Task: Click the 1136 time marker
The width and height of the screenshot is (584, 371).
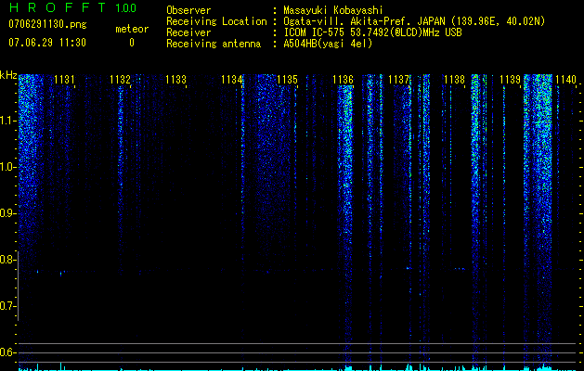Action: click(343, 80)
